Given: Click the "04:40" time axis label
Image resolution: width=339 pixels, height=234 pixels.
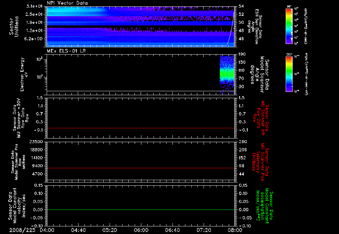Looking at the screenshot, I should coord(78,230).
